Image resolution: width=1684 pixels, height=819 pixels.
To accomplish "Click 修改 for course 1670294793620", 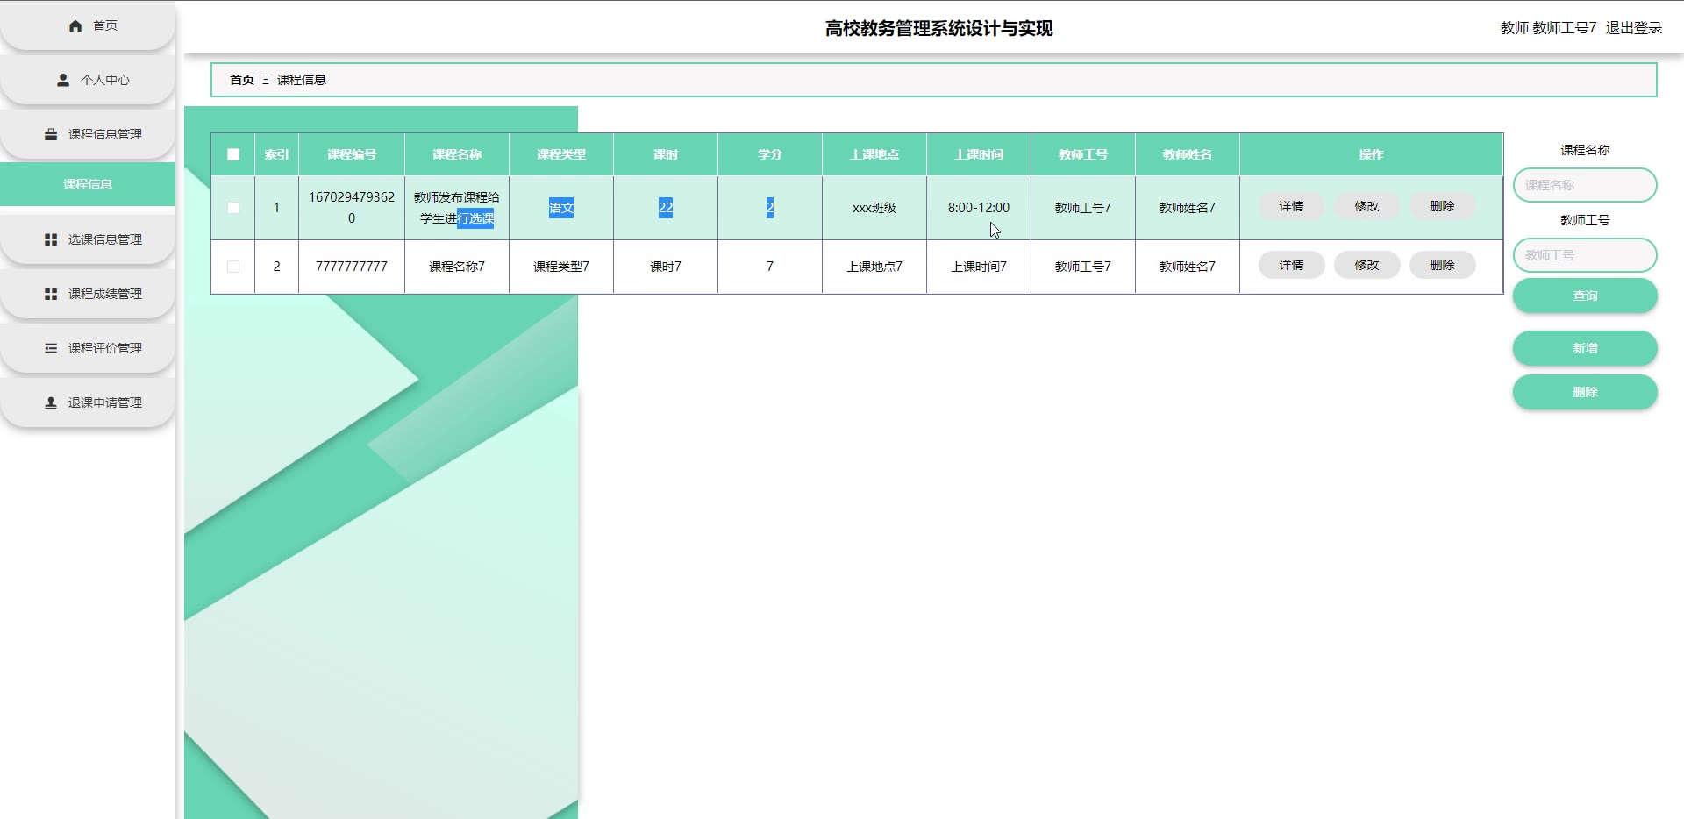I will pos(1366,206).
